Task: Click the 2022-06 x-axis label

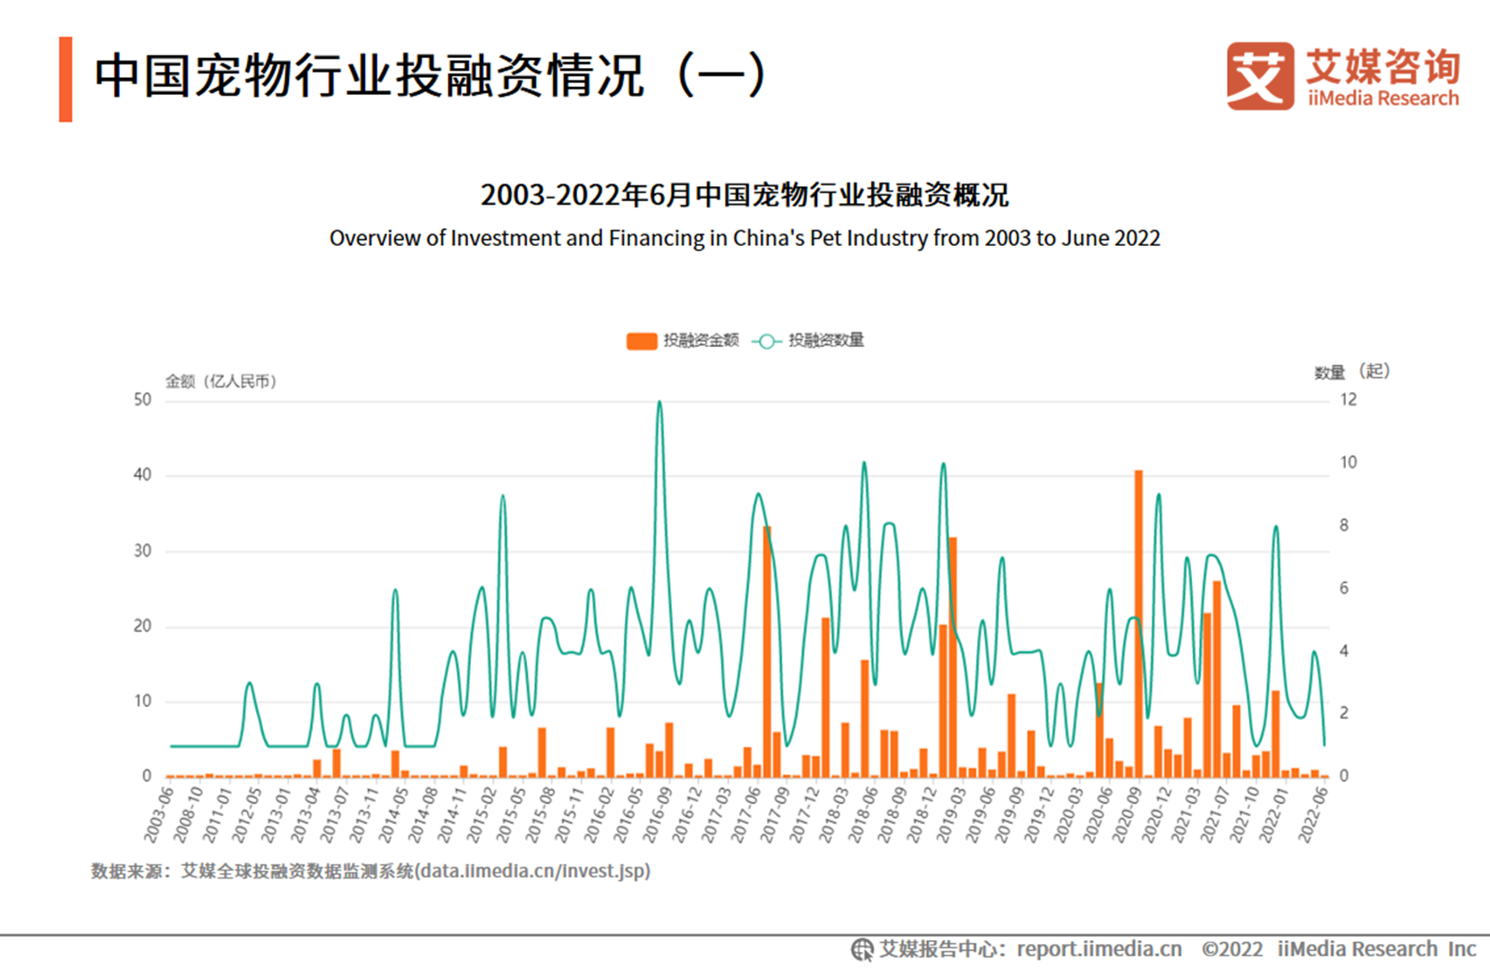Action: point(1312,814)
